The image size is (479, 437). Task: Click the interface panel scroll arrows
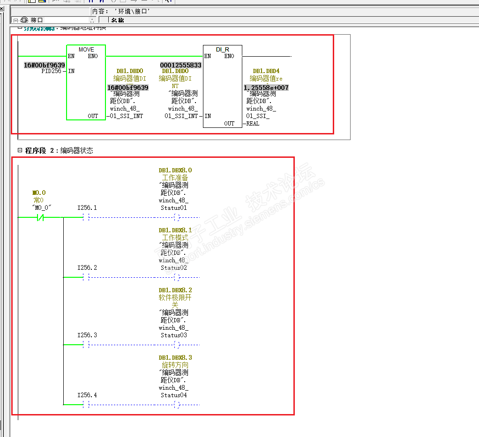(92, 21)
